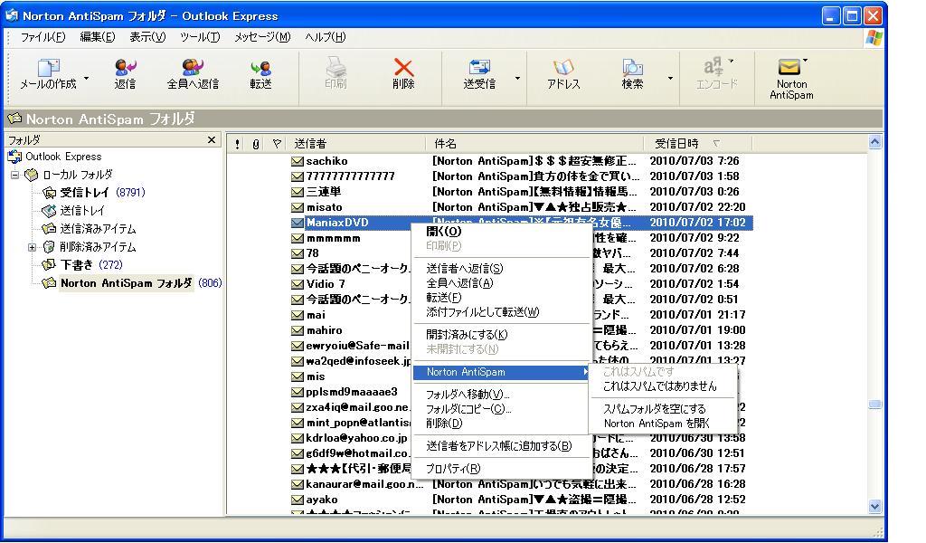Open the 編集(E) menu
This screenshot has width=926, height=543.
tap(98, 37)
